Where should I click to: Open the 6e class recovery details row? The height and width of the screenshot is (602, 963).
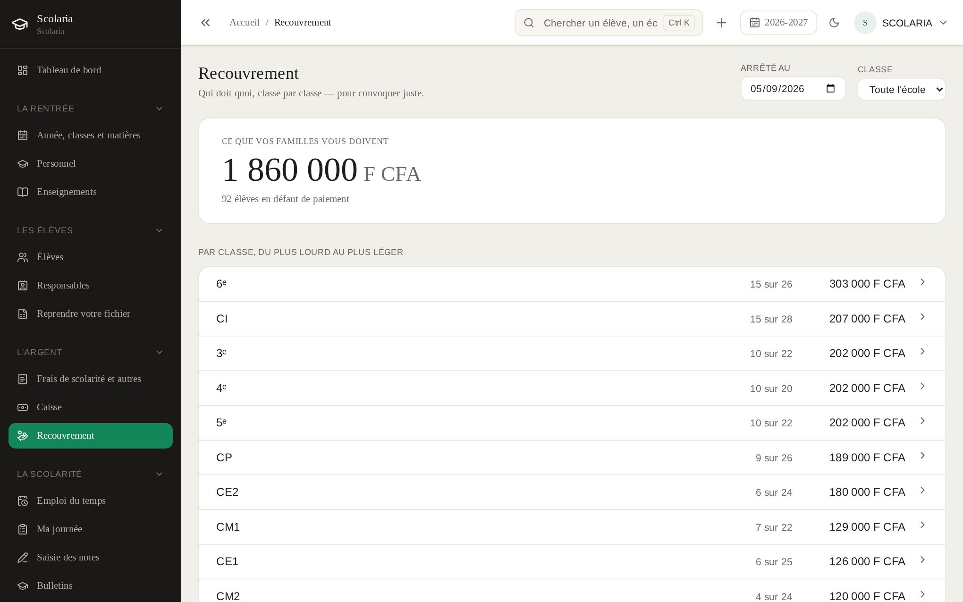(x=572, y=284)
